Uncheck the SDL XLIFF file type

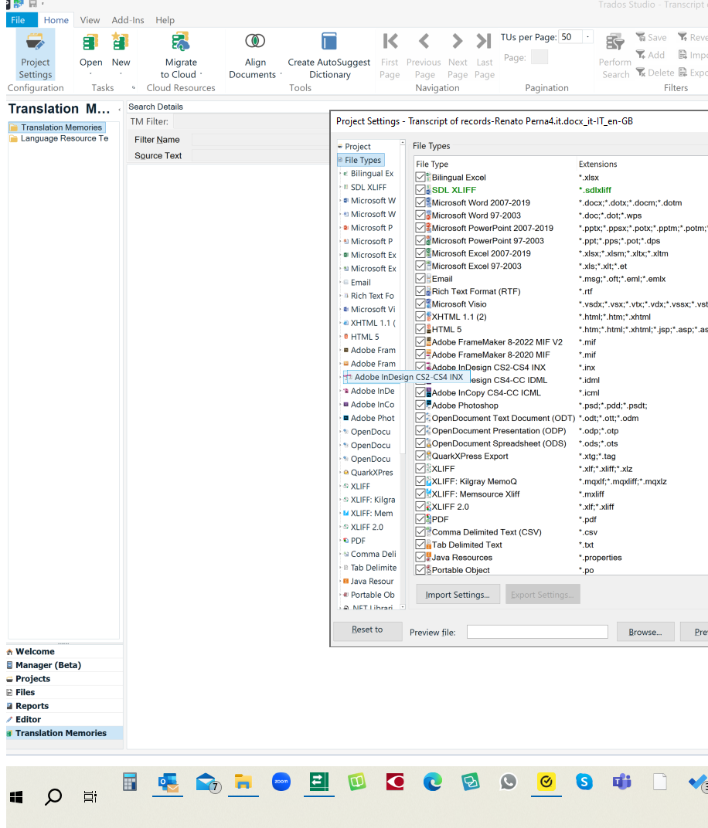[x=420, y=189]
